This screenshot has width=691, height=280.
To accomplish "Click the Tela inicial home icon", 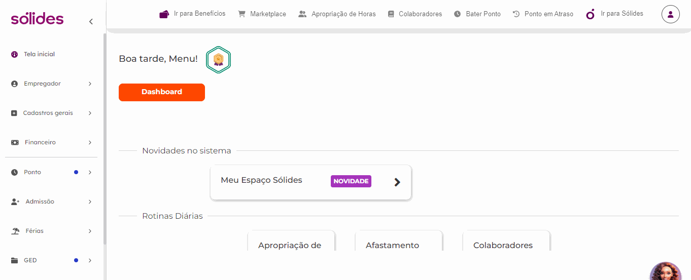I will [x=14, y=54].
